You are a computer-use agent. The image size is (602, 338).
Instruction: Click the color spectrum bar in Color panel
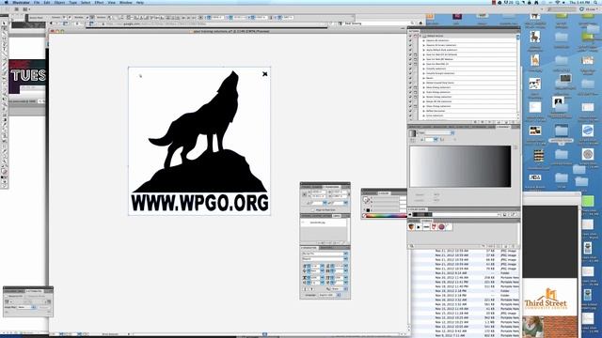click(387, 216)
